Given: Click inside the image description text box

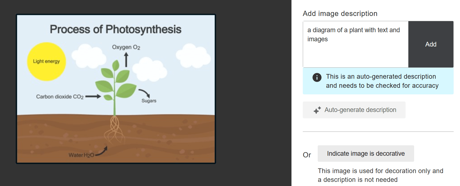Looking at the screenshot, I should click(356, 44).
